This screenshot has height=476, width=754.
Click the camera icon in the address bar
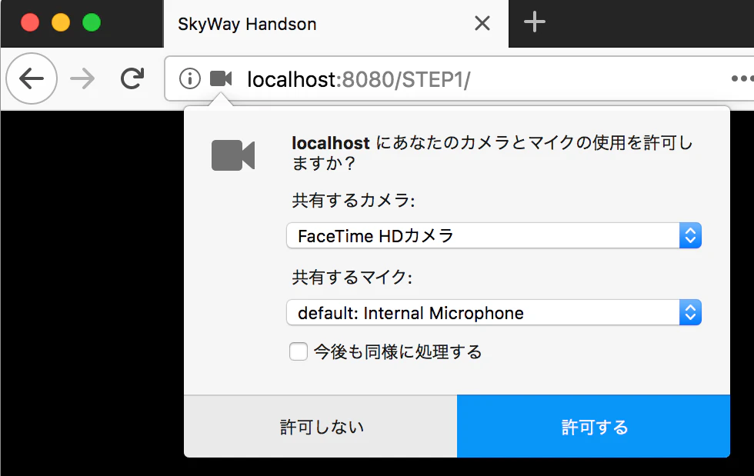coord(221,78)
